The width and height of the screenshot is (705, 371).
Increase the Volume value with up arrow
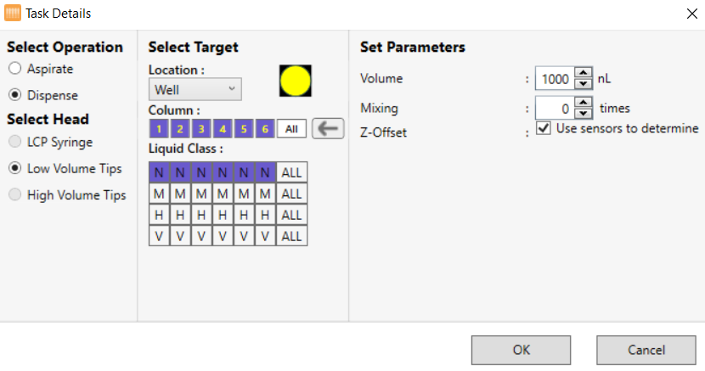[x=583, y=73]
